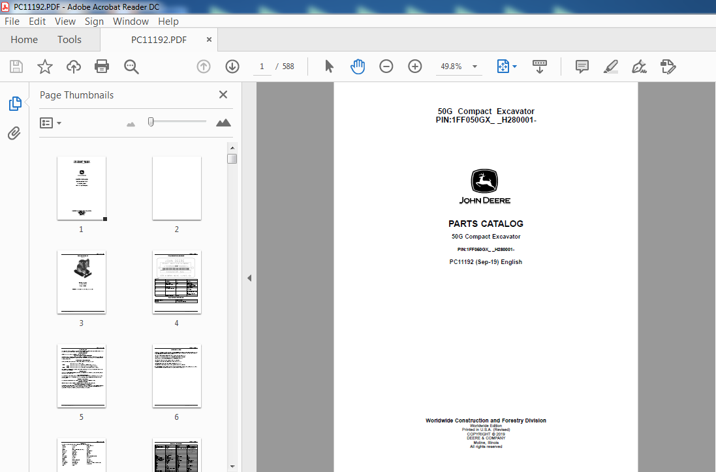
Task: Click the cloud upload share icon
Action: coord(74,66)
